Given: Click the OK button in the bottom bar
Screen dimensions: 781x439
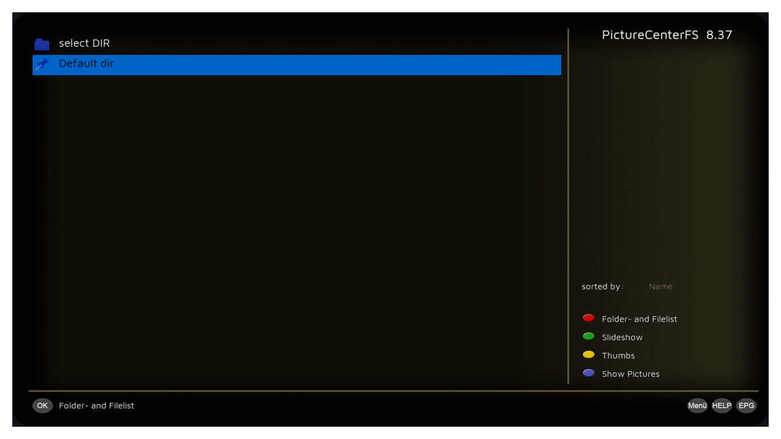Looking at the screenshot, I should [x=42, y=406].
